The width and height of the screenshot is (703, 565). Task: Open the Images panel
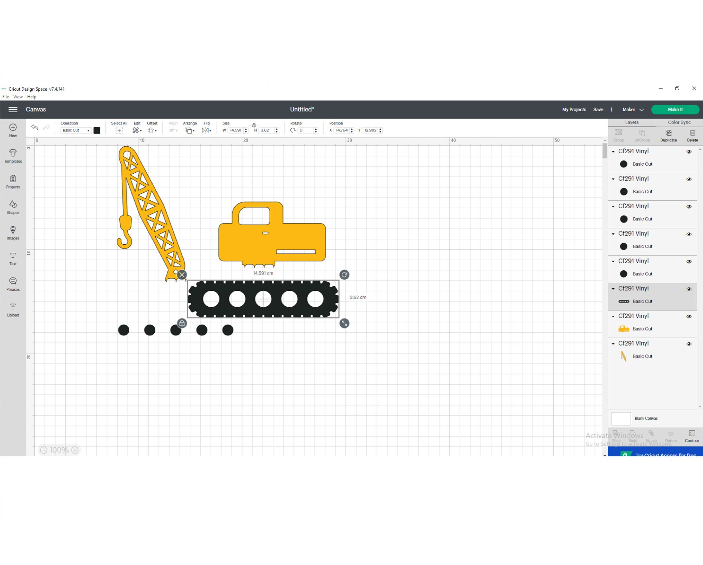click(13, 233)
